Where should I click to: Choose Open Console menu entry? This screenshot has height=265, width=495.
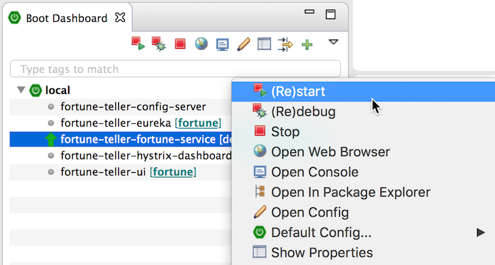pyautogui.click(x=363, y=172)
